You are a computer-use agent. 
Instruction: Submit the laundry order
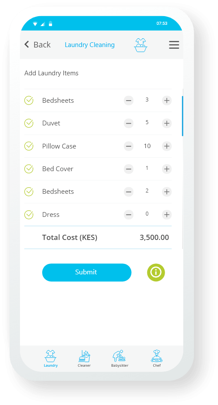[86, 272]
